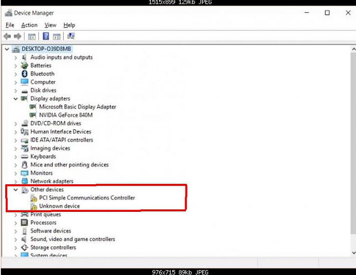The height and width of the screenshot is (275, 356).
Task: Click the Back arrow toolbar icon
Action: click(x=7, y=36)
